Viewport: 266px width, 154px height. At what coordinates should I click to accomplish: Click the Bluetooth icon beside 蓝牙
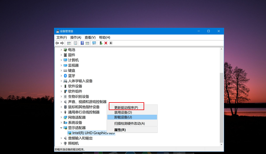pos(65,76)
